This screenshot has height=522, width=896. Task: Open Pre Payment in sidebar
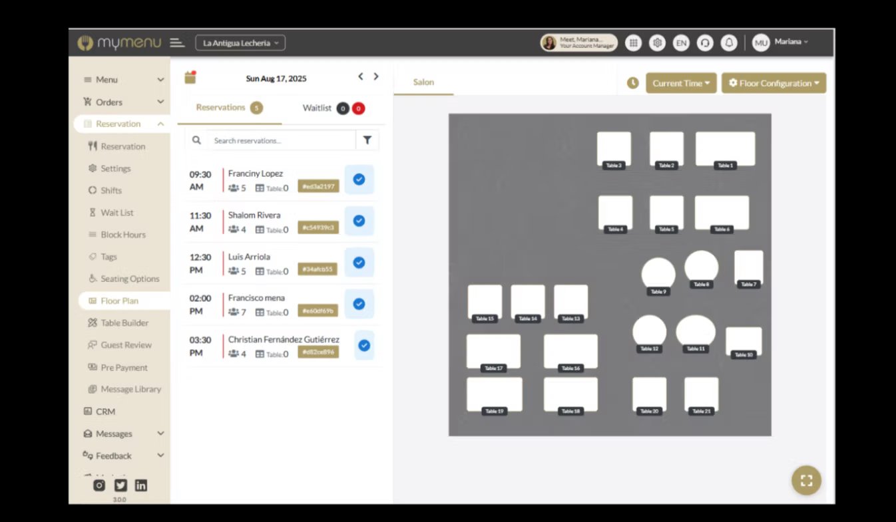124,367
